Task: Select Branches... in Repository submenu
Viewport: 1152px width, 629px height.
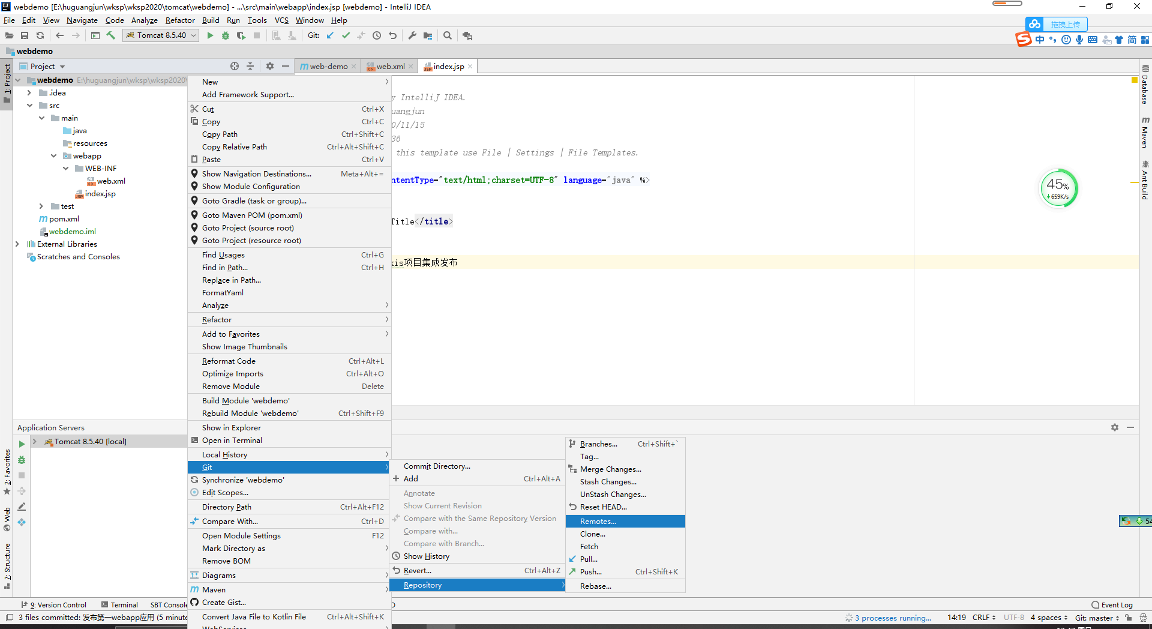Action: click(625, 444)
